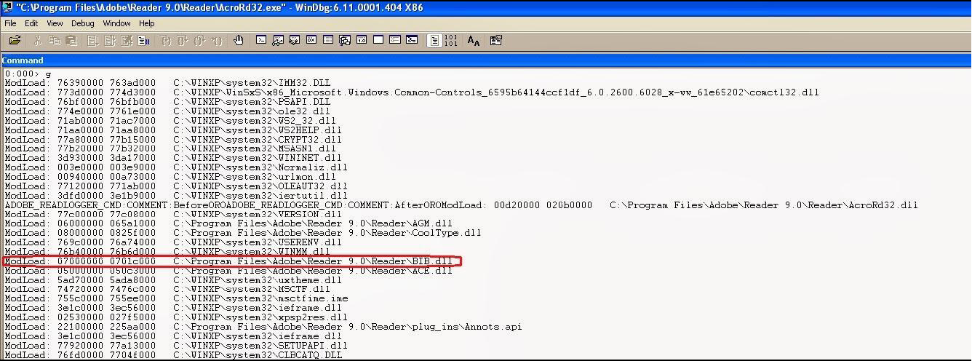Open the Window menu

(x=116, y=23)
